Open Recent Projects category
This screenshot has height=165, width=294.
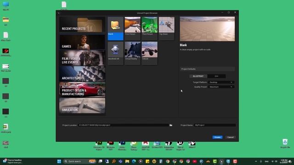(x=82, y=25)
